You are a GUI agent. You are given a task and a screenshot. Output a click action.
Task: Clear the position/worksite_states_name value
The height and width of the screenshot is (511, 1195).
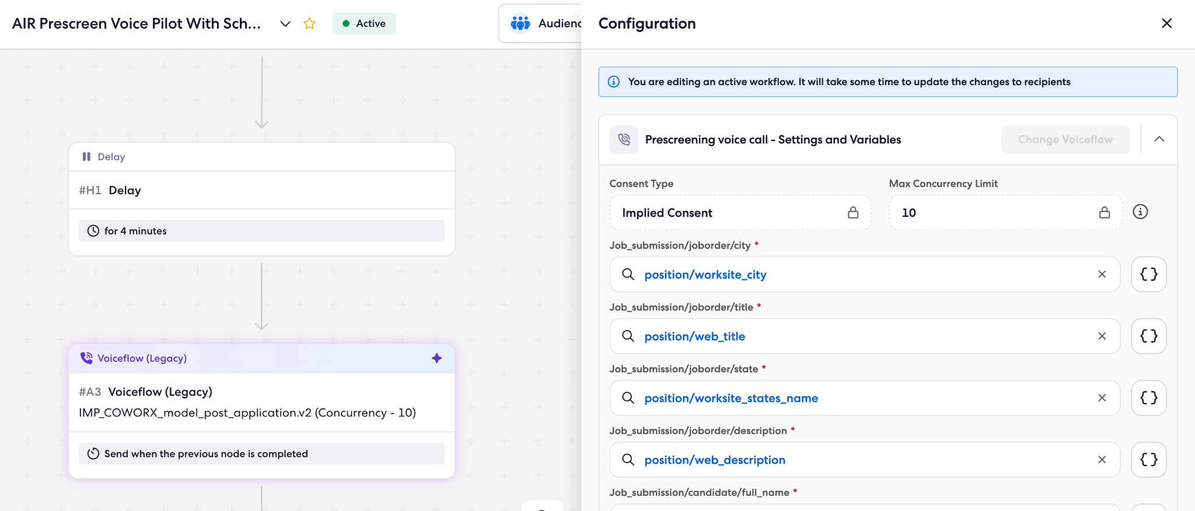click(x=1102, y=398)
